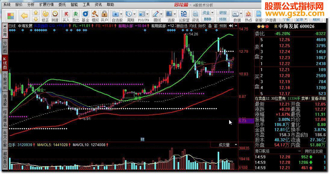Click the star rating next to 中海发展

(x=263, y=27)
